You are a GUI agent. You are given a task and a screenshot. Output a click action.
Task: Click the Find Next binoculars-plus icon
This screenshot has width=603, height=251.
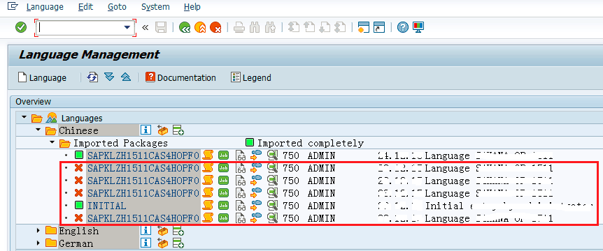[270, 28]
